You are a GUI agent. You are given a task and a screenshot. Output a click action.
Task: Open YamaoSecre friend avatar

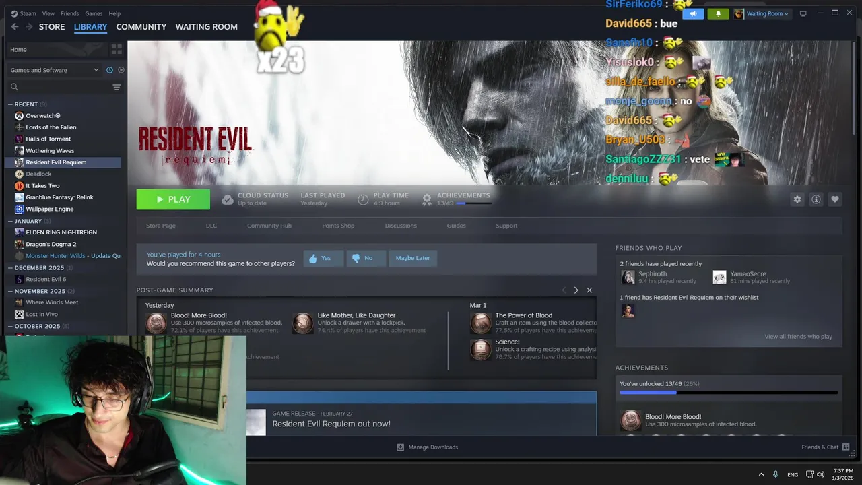(719, 278)
